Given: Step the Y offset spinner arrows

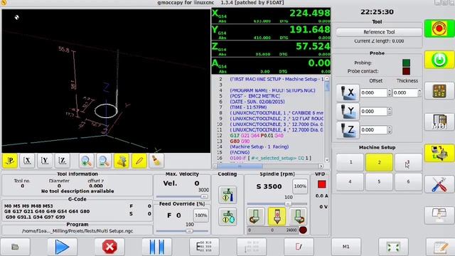Looking at the screenshot, I should click(x=390, y=112).
